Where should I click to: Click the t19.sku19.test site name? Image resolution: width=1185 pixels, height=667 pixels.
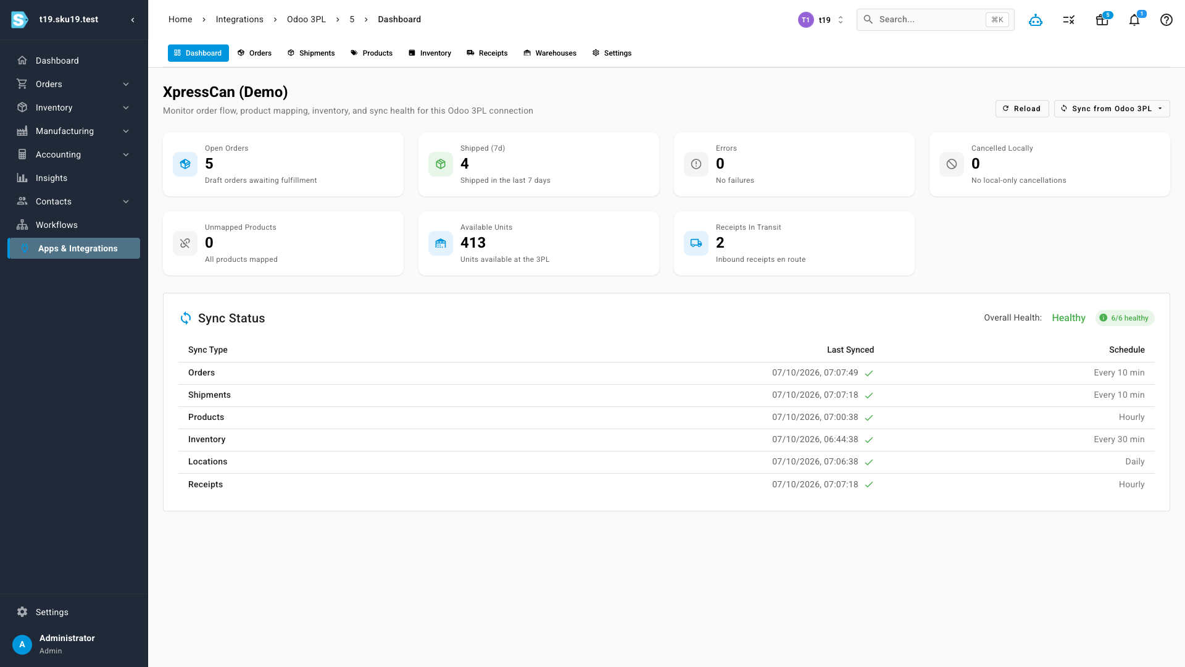click(x=69, y=20)
